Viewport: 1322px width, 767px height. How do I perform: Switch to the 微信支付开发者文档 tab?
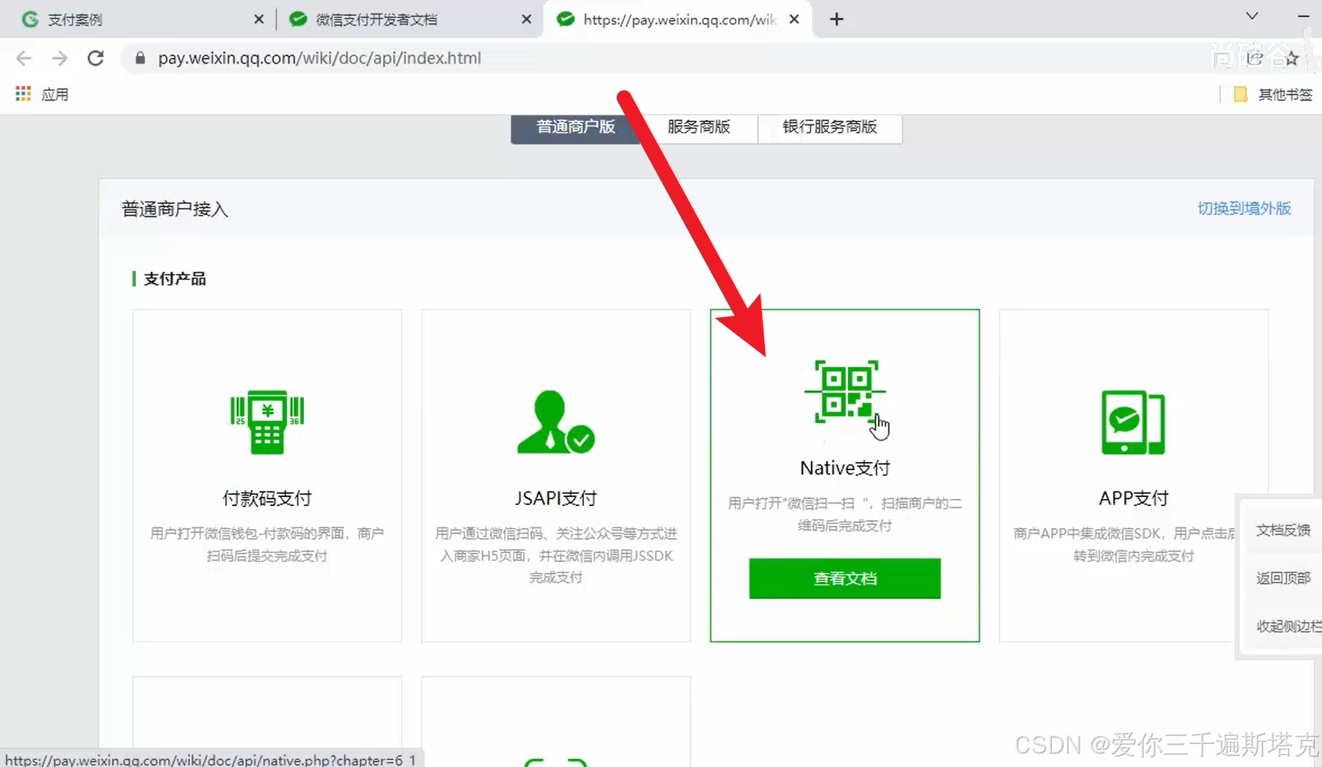[409, 19]
